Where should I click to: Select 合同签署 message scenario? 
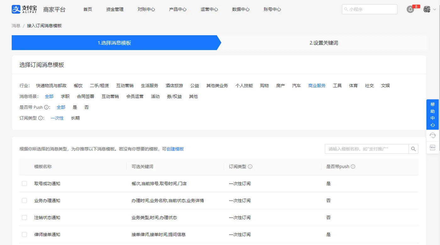86,97
